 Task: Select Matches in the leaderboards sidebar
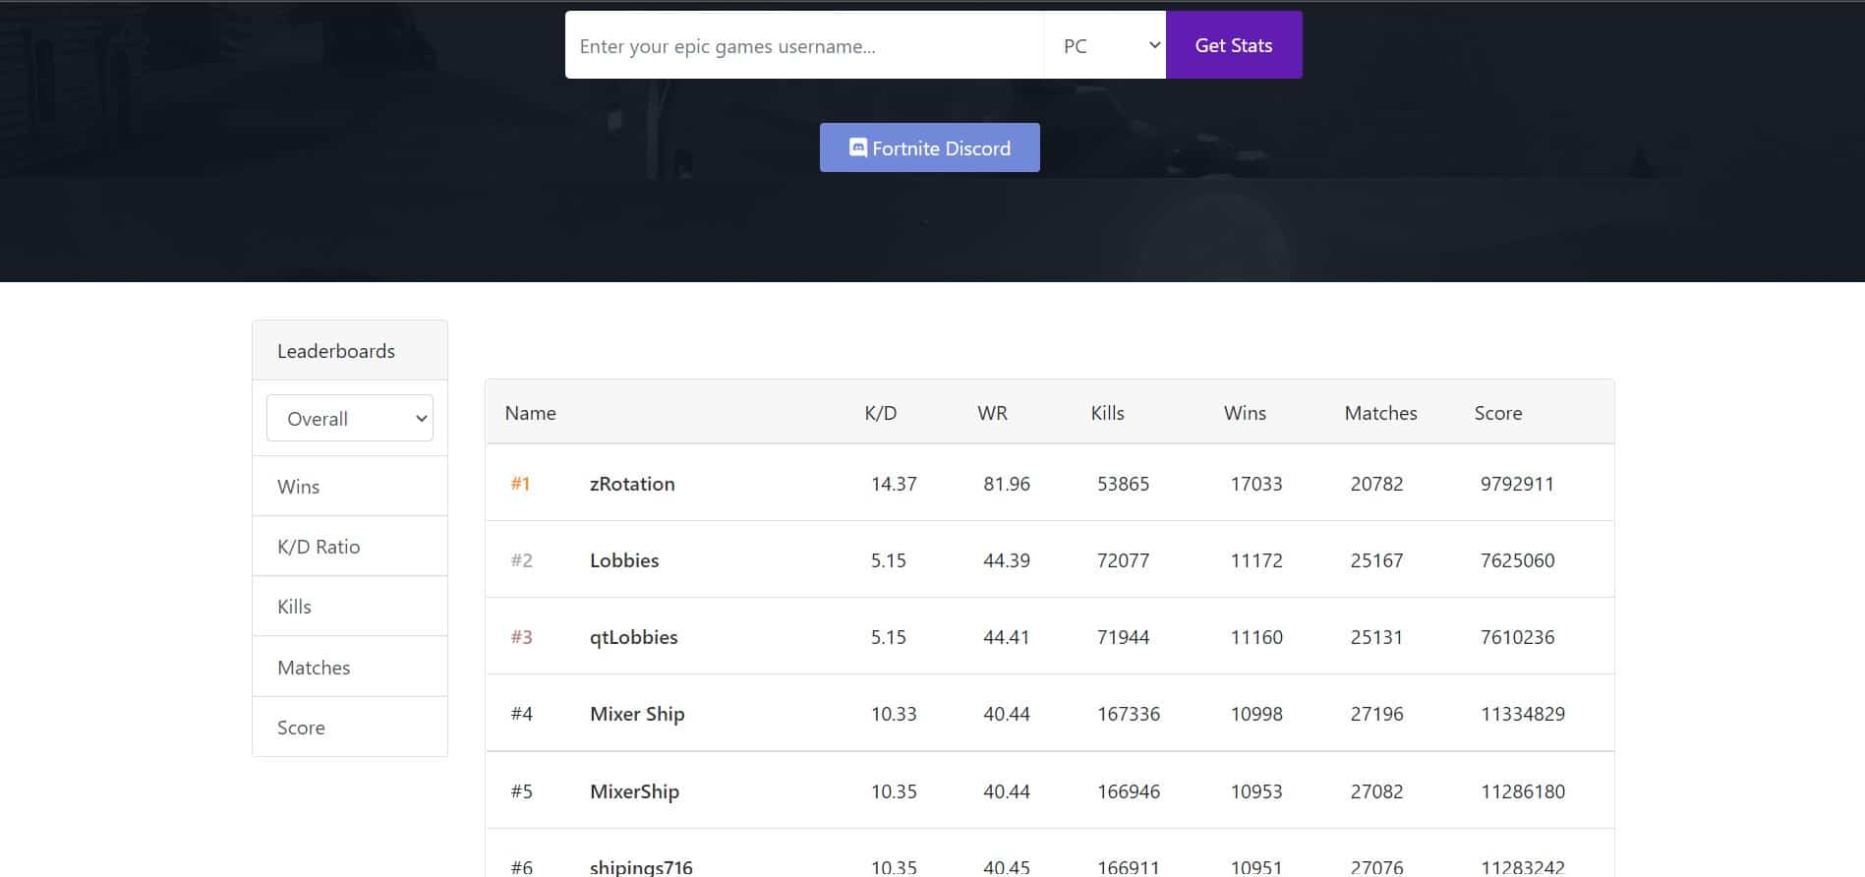(x=350, y=668)
